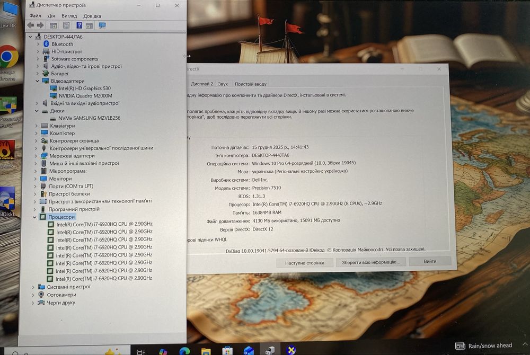
Task: Select the Мікропрограма tree item
Action: [68, 171]
